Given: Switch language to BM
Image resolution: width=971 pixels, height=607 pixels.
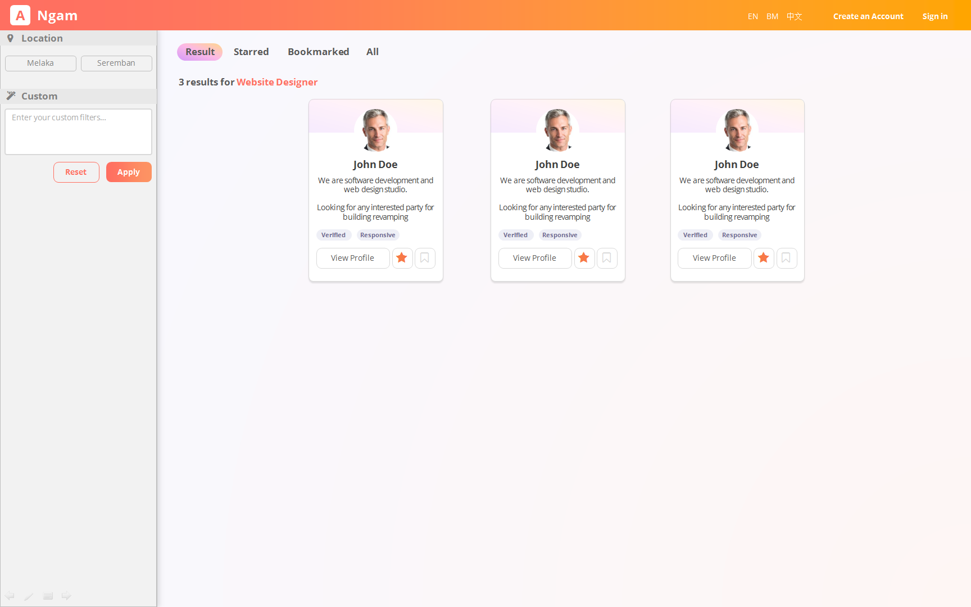Looking at the screenshot, I should 772,16.
